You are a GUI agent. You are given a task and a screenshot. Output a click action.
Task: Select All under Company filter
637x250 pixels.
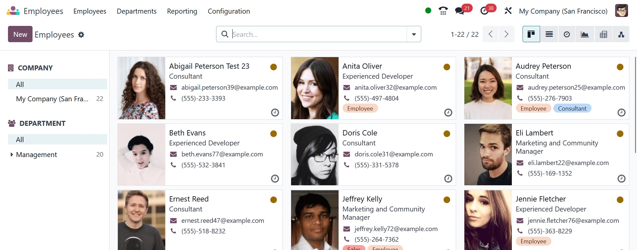[57, 84]
